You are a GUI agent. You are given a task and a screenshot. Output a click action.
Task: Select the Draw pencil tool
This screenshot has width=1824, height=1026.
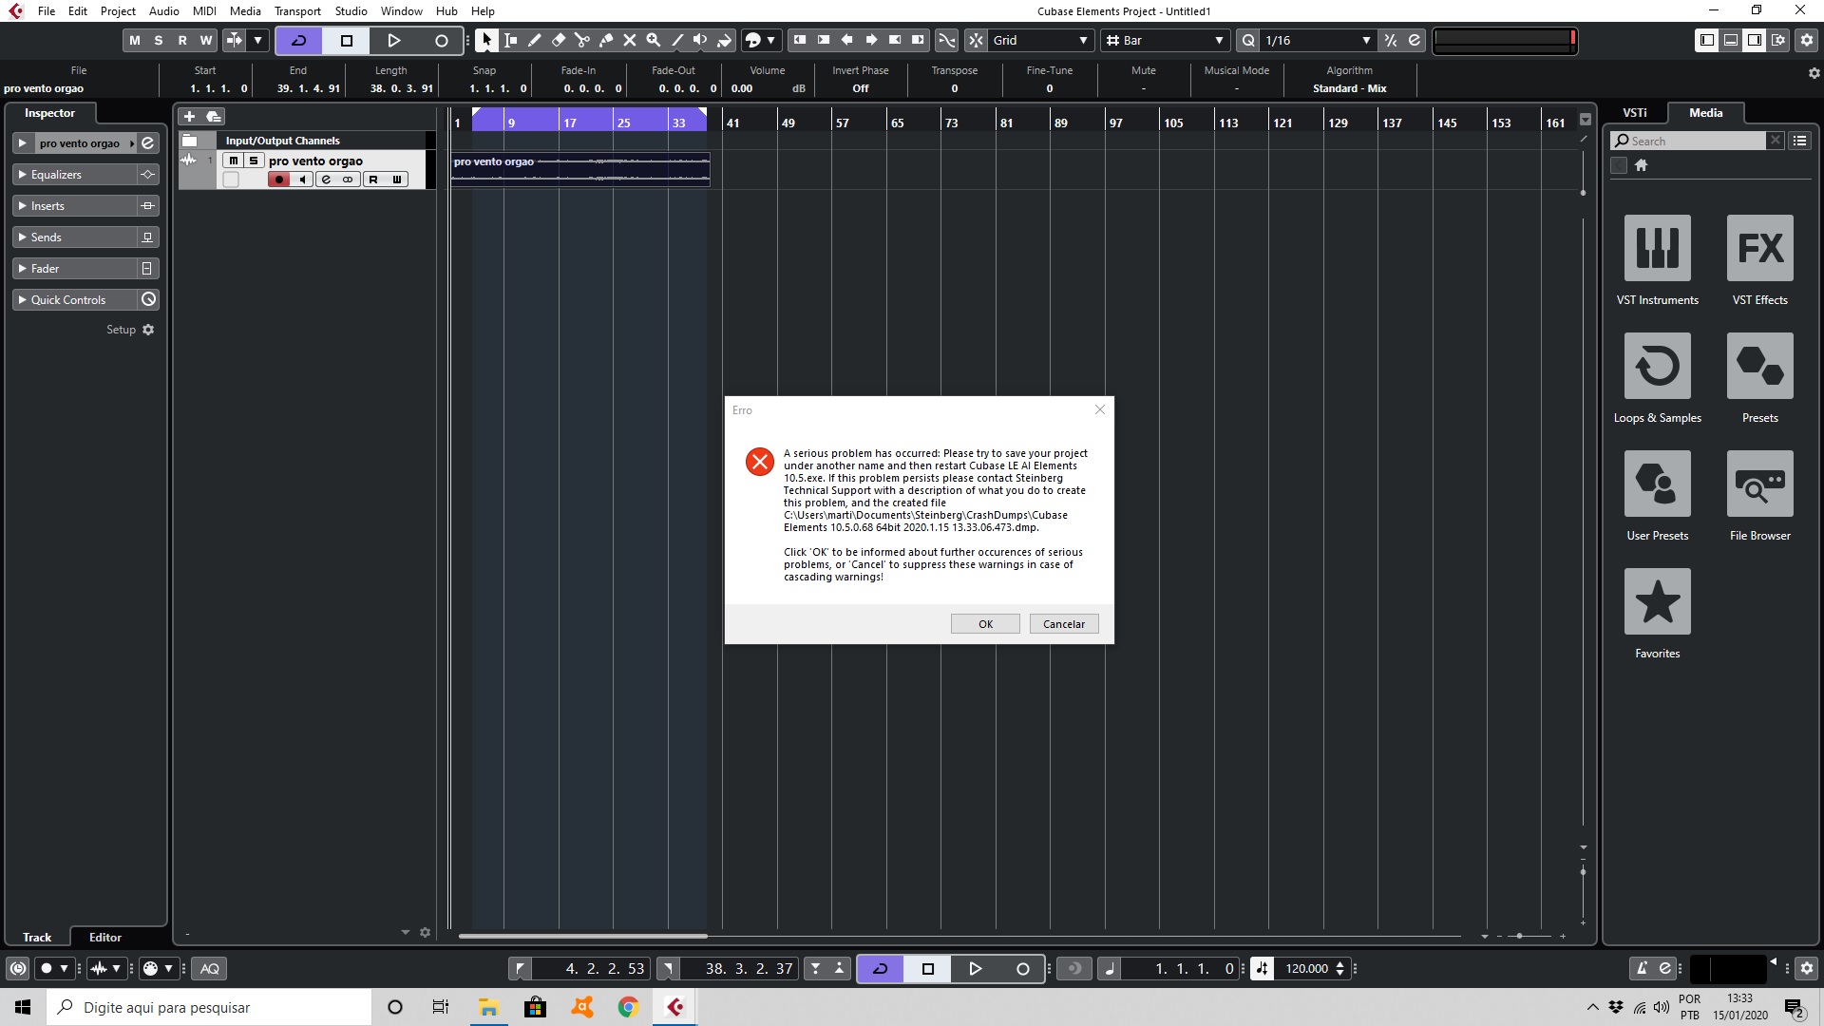tap(535, 40)
